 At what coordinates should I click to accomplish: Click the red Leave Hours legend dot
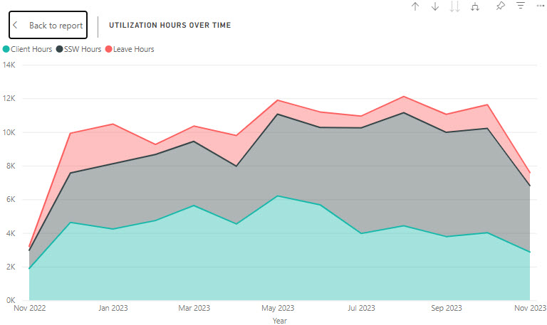(x=109, y=49)
